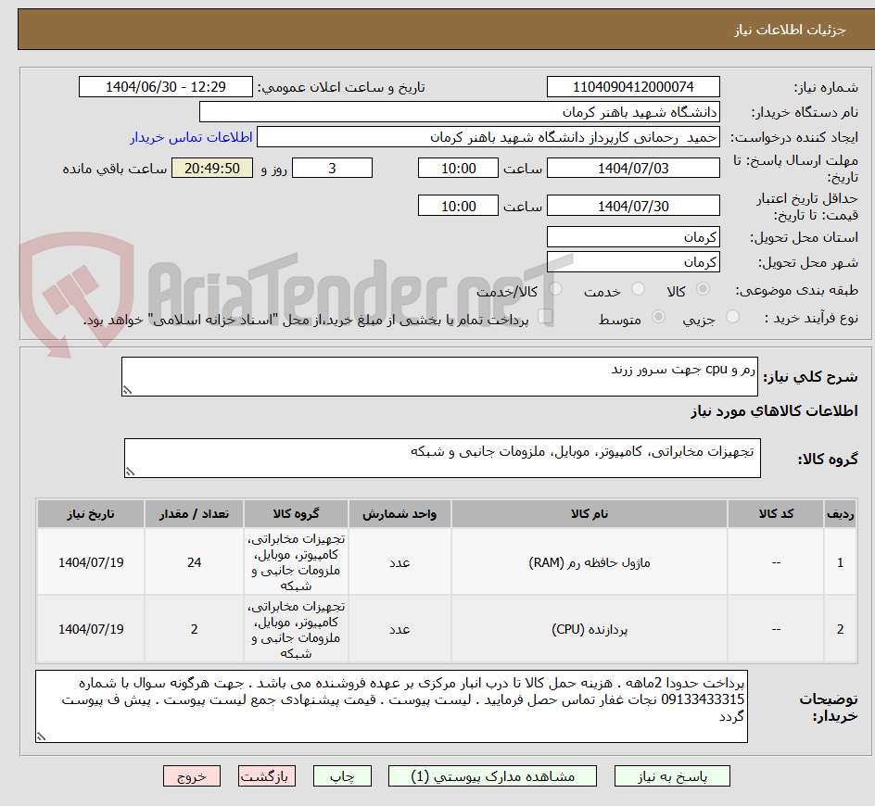
Task: Select the کالا radio button
Action: [x=704, y=289]
